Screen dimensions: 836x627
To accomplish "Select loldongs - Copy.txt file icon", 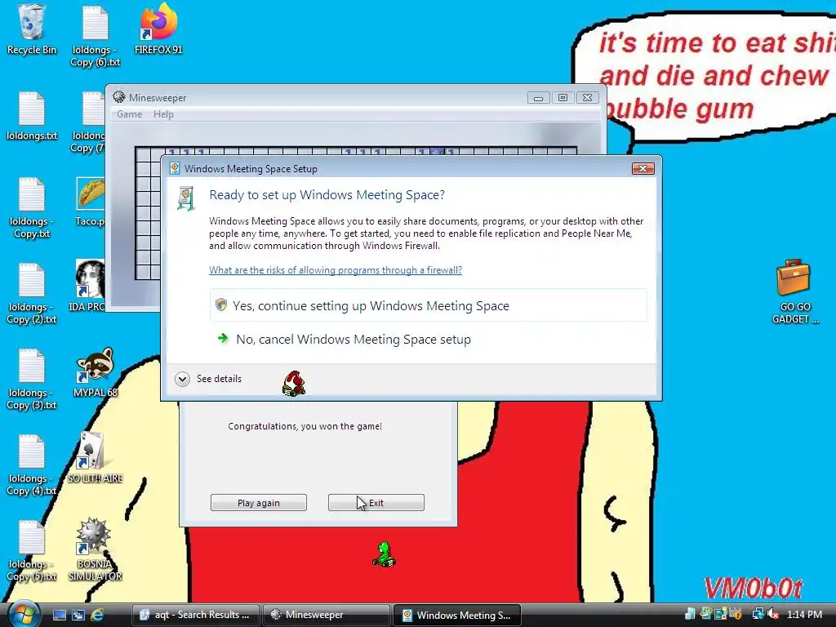I will click(x=32, y=208).
